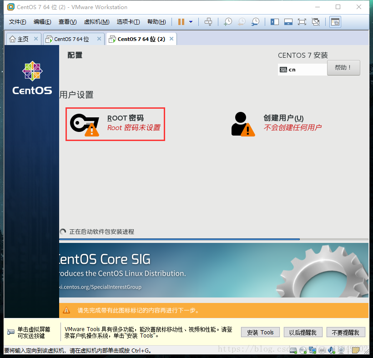Open the 虚拟机(M) menu
This screenshot has width=373, height=358.
[x=96, y=22]
